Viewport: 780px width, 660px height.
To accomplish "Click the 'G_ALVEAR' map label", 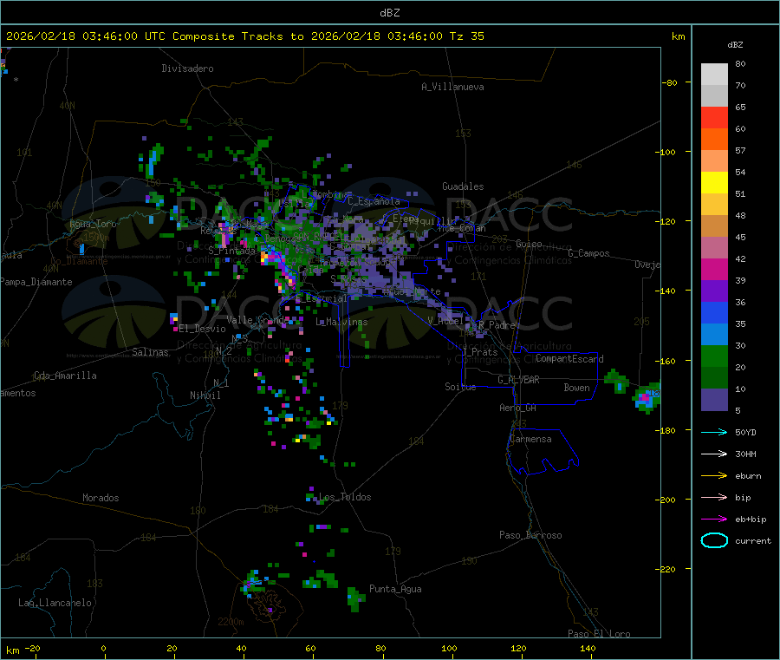I will tap(518, 380).
